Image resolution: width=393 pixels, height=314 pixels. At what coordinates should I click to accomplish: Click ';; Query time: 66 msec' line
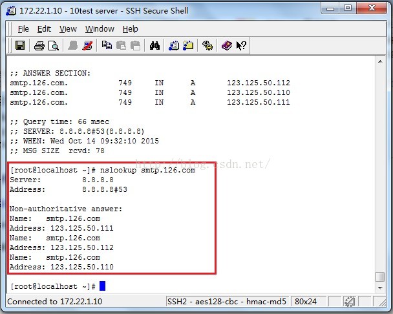click(59, 122)
